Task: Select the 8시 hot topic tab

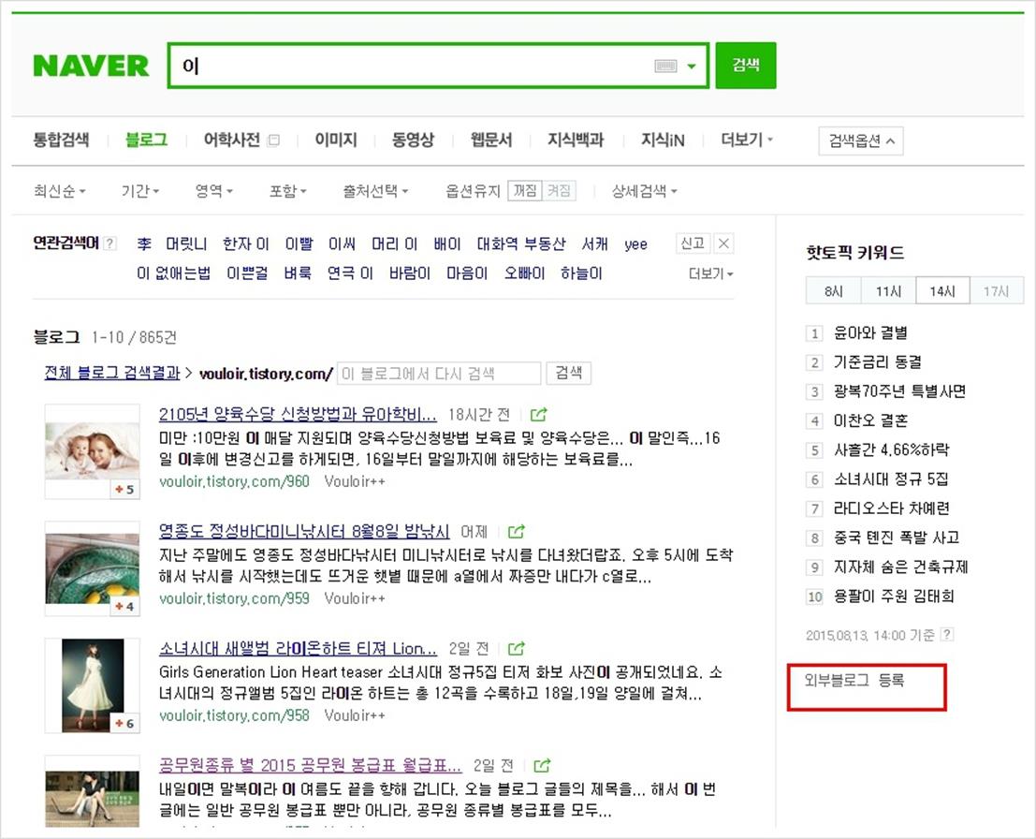Action: [834, 291]
